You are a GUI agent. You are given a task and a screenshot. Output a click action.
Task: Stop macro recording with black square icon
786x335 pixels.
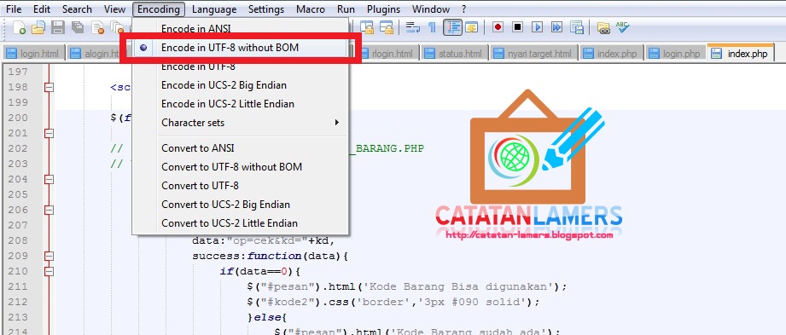[x=517, y=27]
